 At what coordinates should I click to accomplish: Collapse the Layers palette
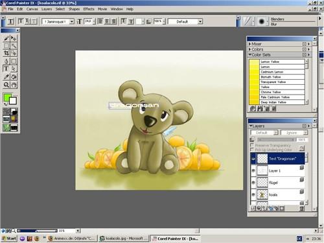(x=251, y=126)
